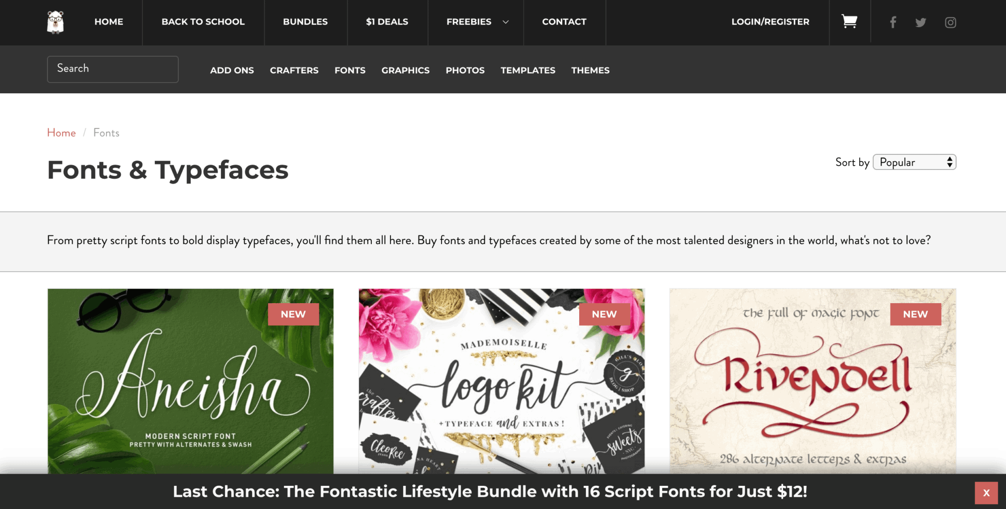
Task: Click the NEW badge on logo kit
Action: click(x=604, y=314)
